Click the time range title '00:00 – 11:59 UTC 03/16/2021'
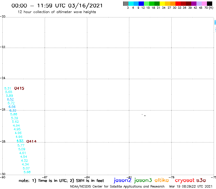 (x=57, y=6)
